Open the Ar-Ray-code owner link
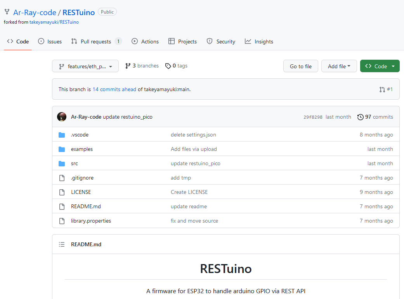This screenshot has height=299, width=404. point(35,12)
